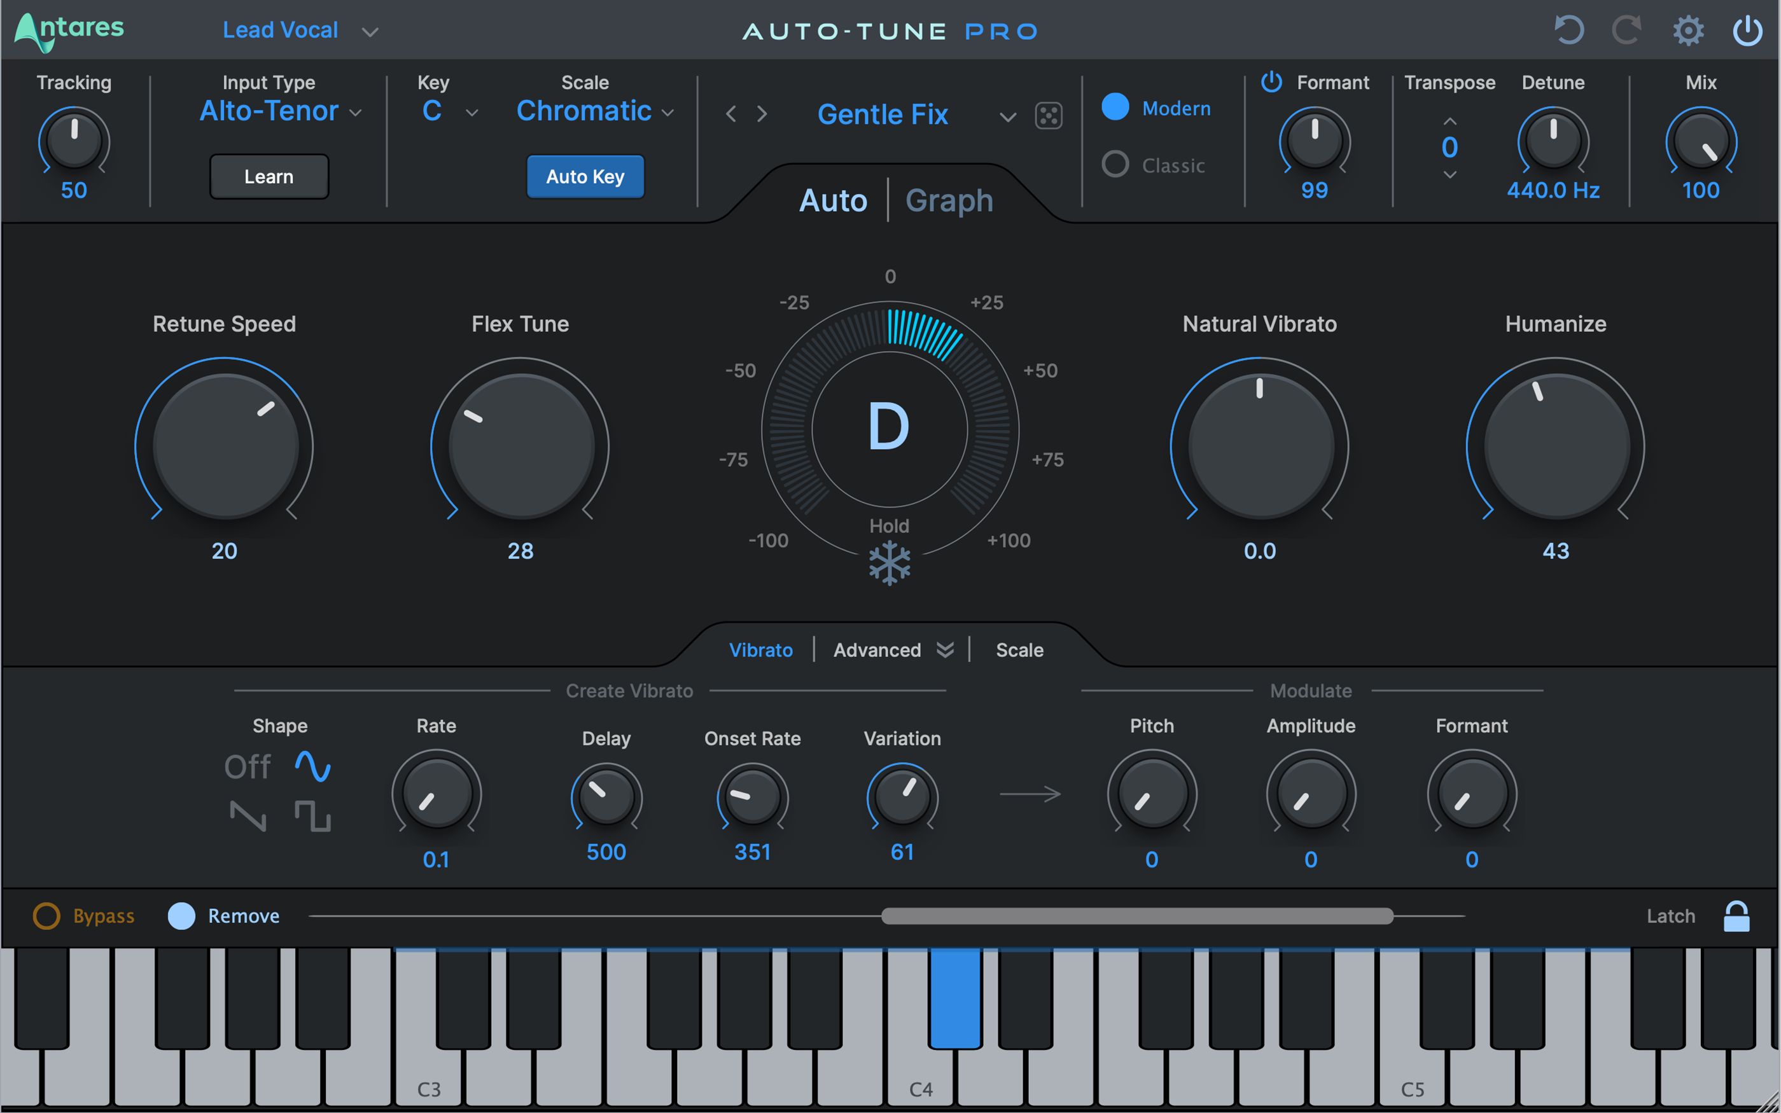Image resolution: width=1781 pixels, height=1113 pixels.
Task: Open the Input Type Alto-Tenor dropdown
Action: [281, 112]
